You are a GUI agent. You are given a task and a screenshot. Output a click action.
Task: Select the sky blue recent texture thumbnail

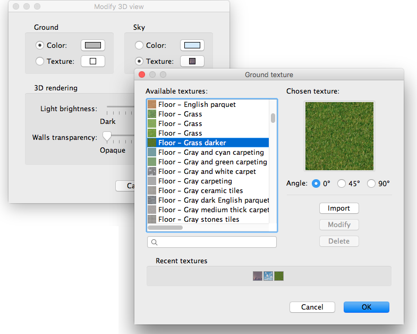click(268, 276)
